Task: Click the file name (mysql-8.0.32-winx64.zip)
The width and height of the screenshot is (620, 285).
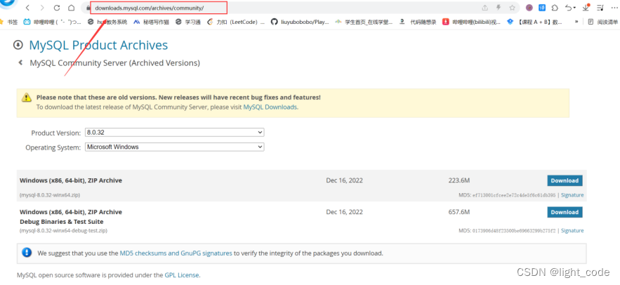Action: tap(50, 195)
